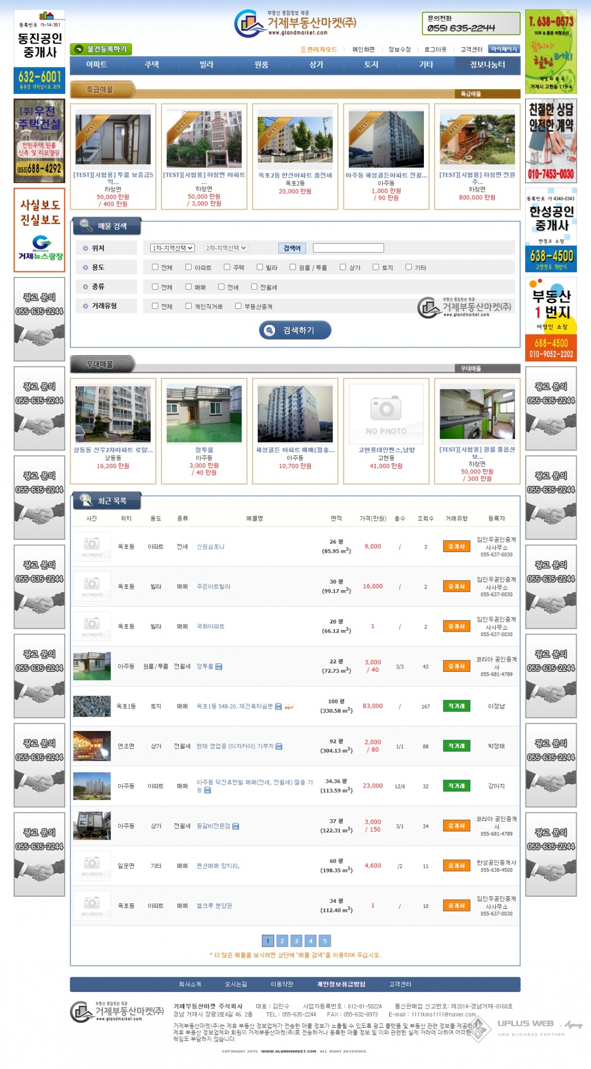The width and height of the screenshot is (591, 1069).
Task: Go to page 2 of listings
Action: (x=282, y=941)
